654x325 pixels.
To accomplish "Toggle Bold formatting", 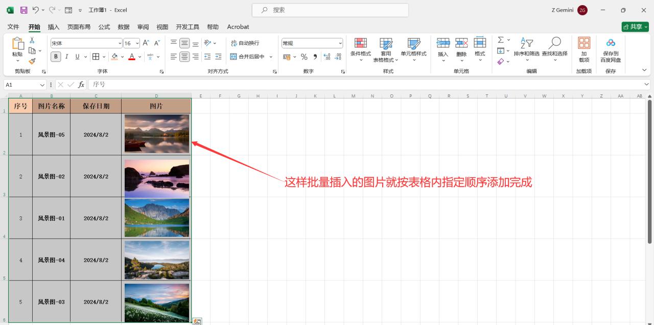I will point(56,57).
